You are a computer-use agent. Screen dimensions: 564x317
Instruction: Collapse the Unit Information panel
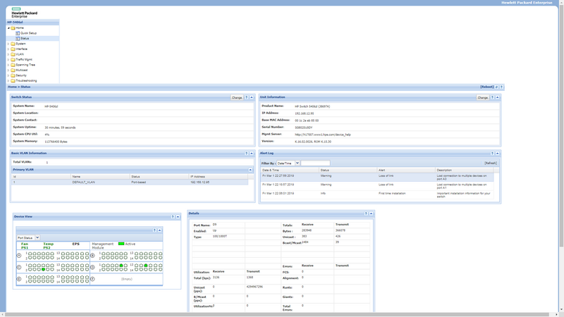tap(498, 97)
